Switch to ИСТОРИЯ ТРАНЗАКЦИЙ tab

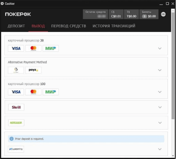[114, 26]
